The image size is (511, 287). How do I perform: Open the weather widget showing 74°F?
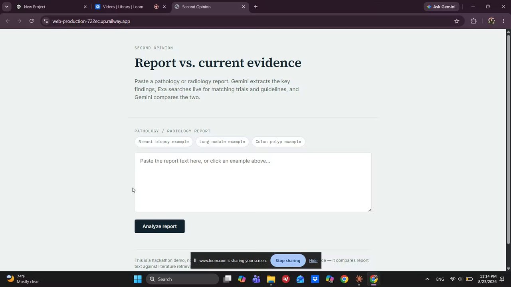[x=23, y=279]
